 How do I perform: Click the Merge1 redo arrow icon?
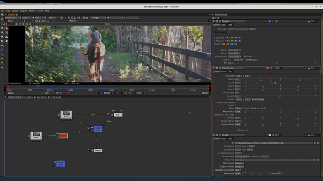pyautogui.click(x=276, y=21)
